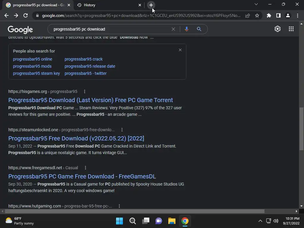This screenshot has width=304, height=228.
Task: Switch to the History tab
Action: pyautogui.click(x=109, y=5)
